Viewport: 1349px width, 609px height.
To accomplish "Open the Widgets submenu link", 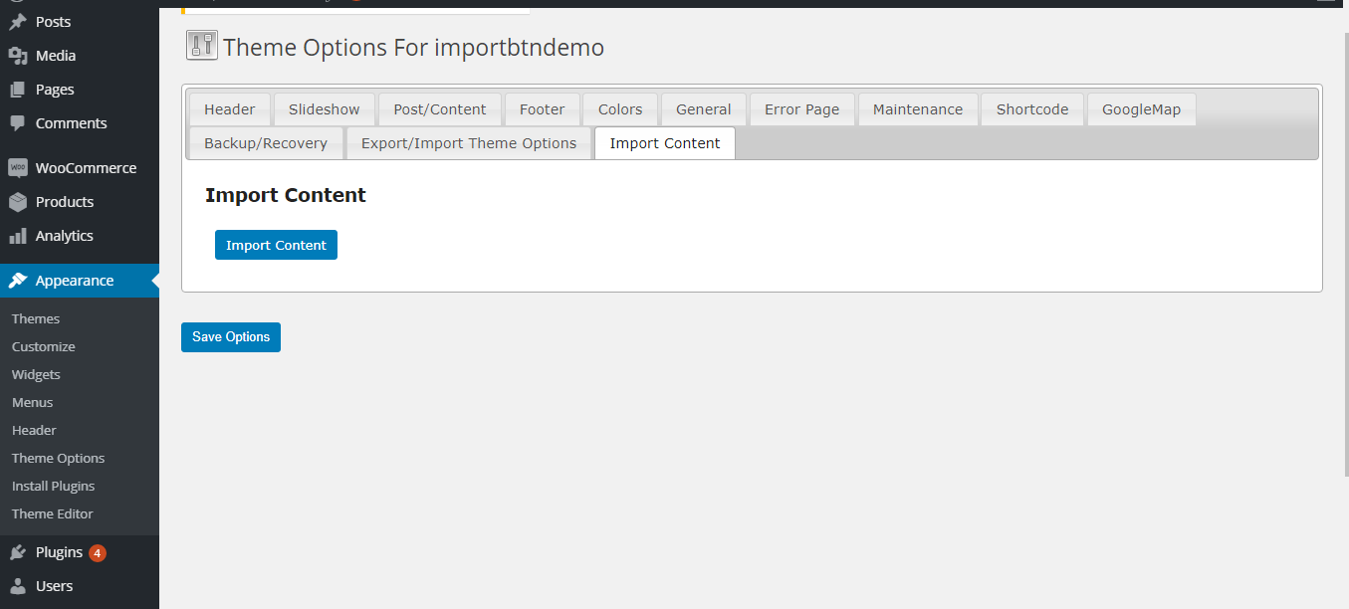I will coord(36,375).
